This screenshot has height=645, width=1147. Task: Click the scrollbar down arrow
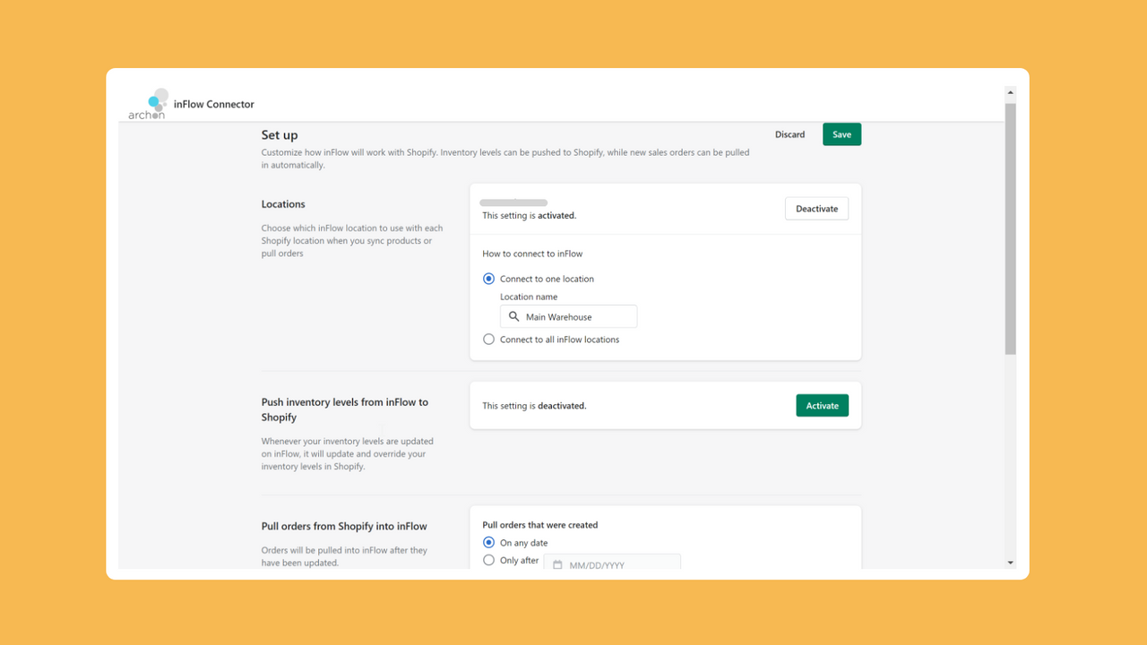tap(1010, 563)
